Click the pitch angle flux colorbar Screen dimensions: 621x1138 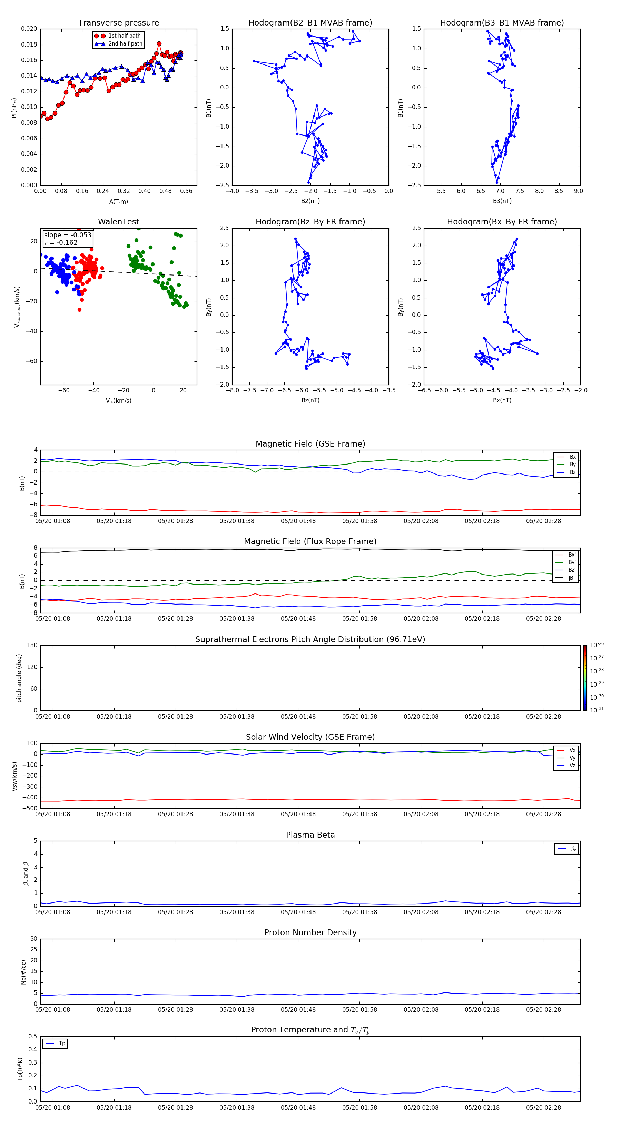pos(585,678)
